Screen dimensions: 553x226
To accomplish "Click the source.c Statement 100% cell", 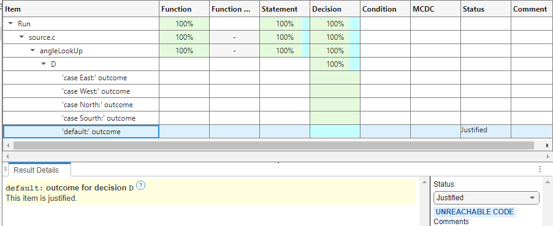I will pyautogui.click(x=284, y=37).
